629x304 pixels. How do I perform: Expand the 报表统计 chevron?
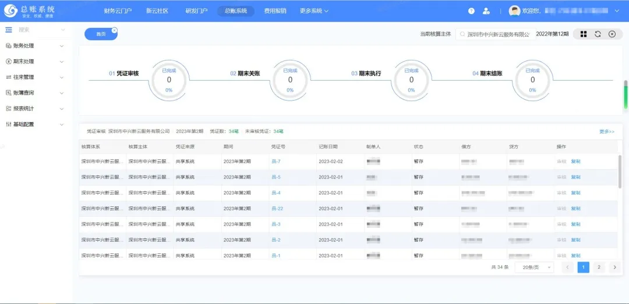coord(62,109)
